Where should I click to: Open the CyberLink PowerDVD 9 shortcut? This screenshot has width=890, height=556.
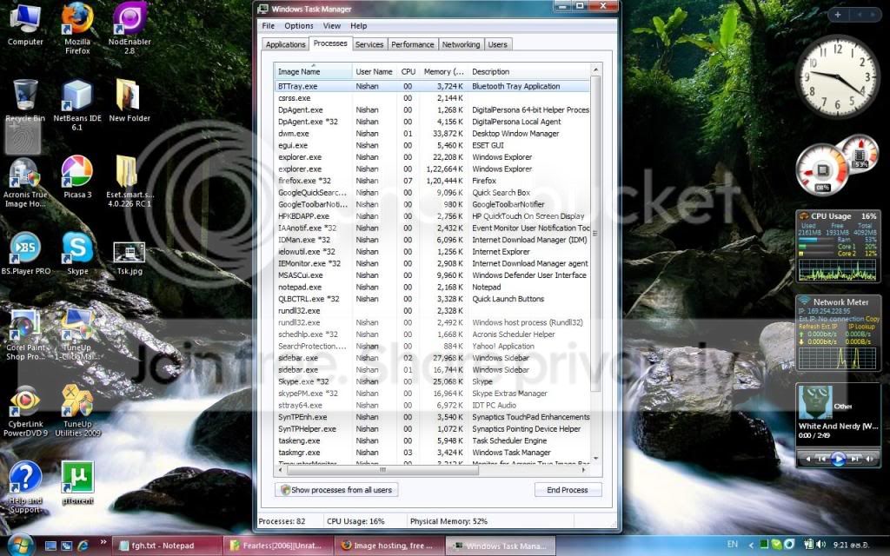(x=25, y=411)
